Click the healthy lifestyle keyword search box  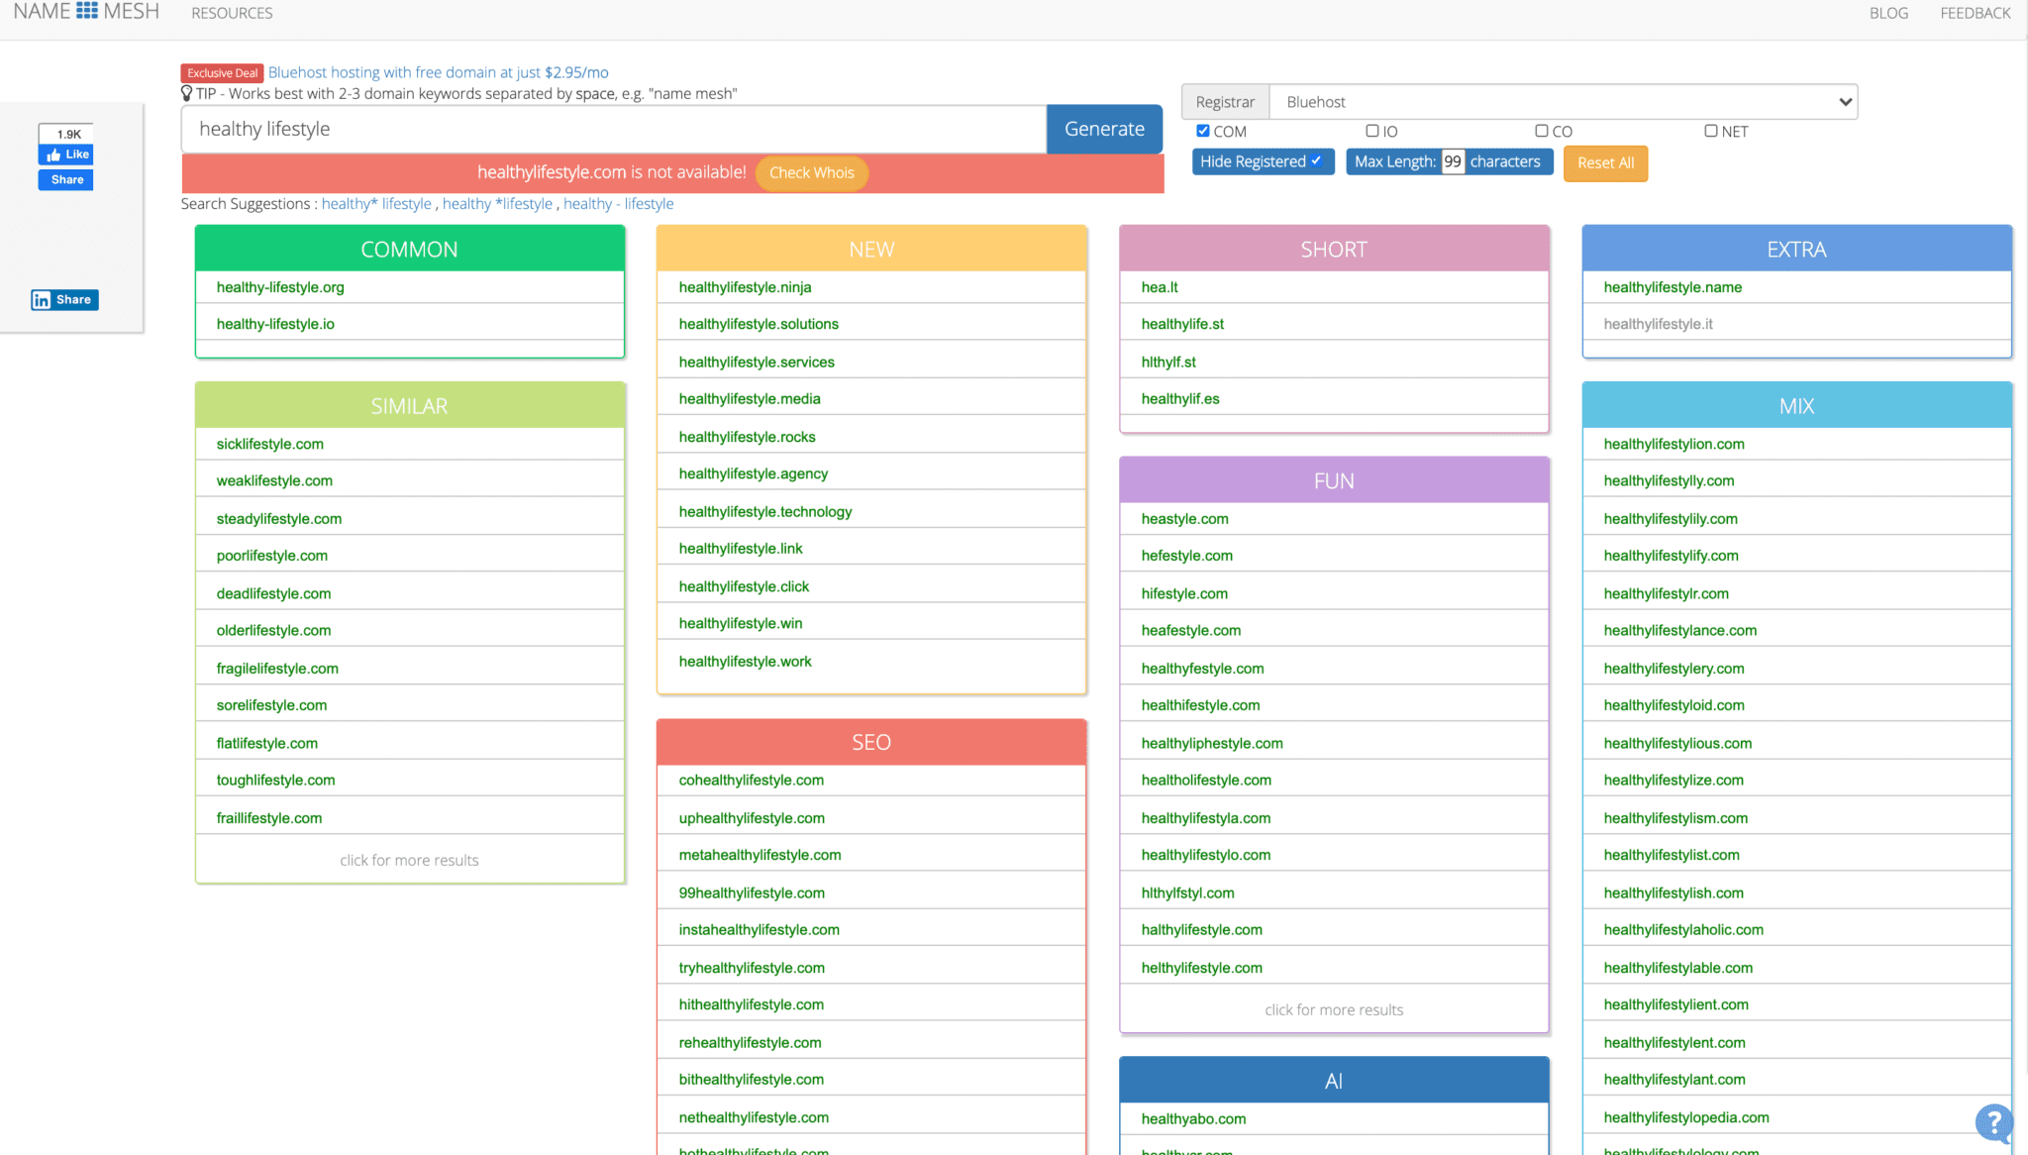(x=613, y=129)
